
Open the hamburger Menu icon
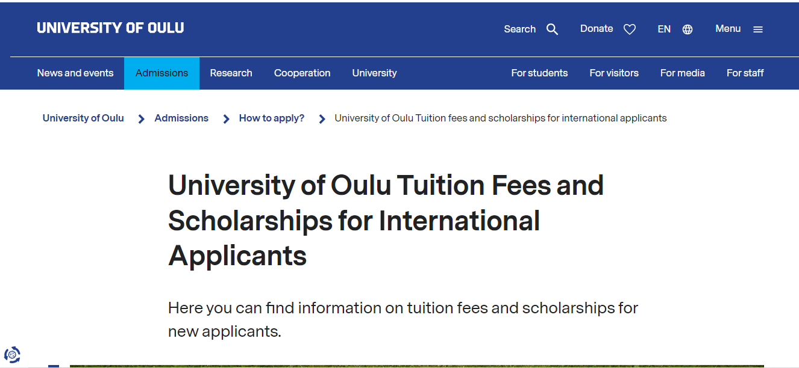point(758,29)
